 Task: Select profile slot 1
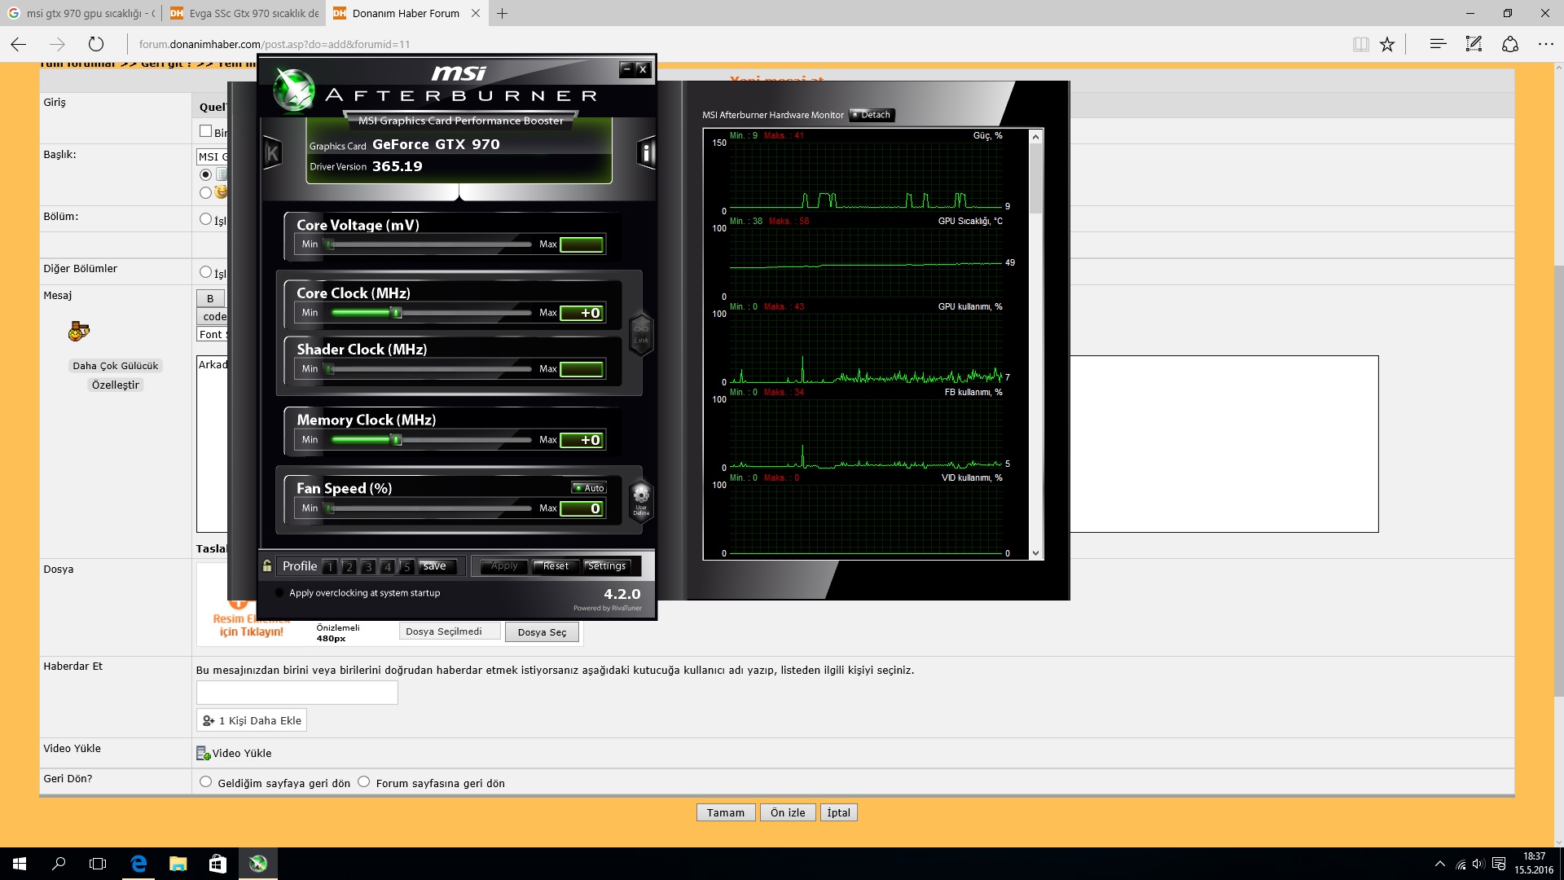click(330, 566)
